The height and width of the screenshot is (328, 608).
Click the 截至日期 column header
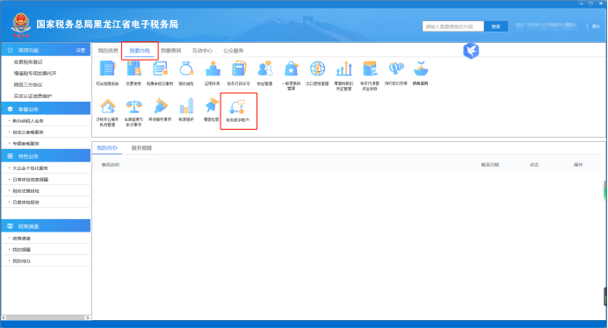[490, 165]
